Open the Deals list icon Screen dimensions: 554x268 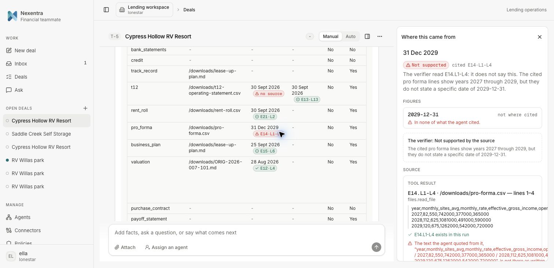coord(9,77)
